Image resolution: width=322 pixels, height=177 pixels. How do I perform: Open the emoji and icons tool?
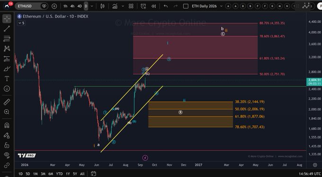pos(7,88)
